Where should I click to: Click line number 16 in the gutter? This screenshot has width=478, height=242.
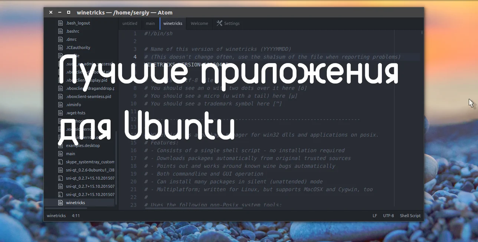pyautogui.click(x=134, y=150)
